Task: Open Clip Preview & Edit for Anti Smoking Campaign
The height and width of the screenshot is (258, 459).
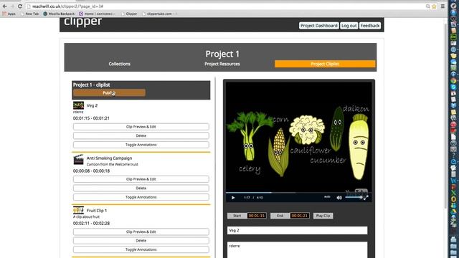Action: click(x=141, y=179)
